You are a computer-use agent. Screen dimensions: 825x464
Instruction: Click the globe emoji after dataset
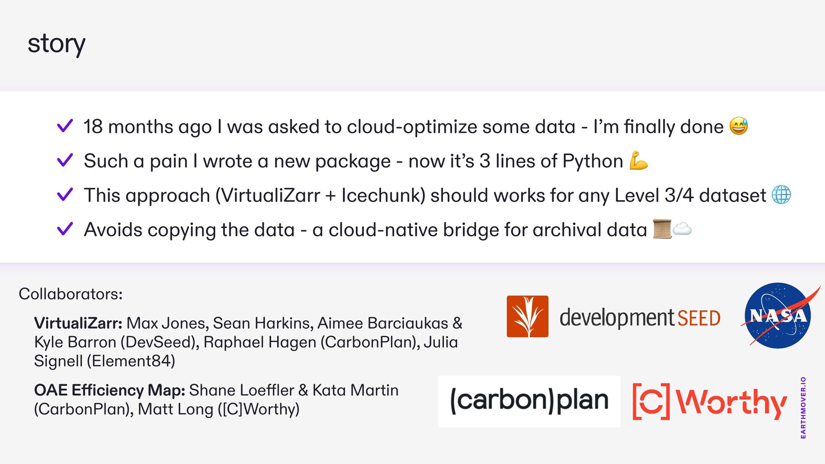click(781, 195)
